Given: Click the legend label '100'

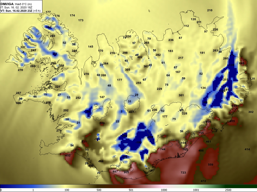Looking at the screenshot, I should coord(67,190).
